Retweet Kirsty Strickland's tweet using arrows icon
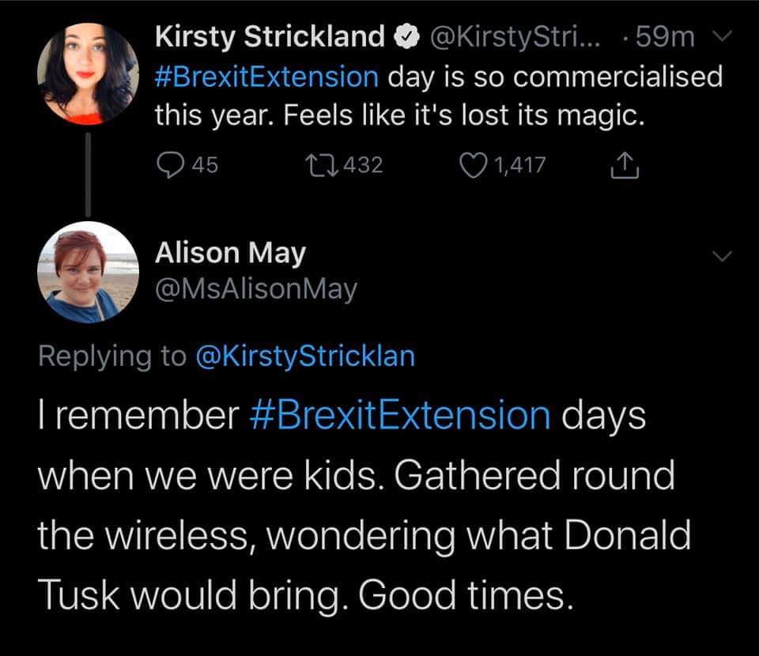Screen dimensions: 759x656 tap(318, 164)
